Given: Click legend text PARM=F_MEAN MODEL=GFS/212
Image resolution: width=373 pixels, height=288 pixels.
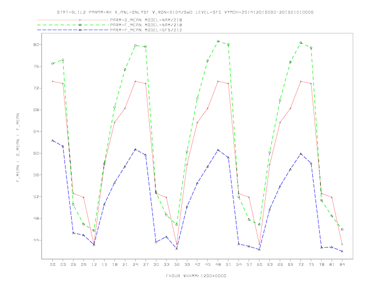Looking at the screenshot, I should click(x=146, y=30).
